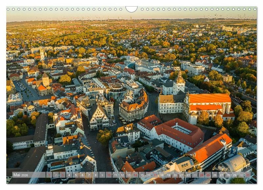This screenshot has height=190, width=263.
Task: Select day 12 in the calendar strip
Action: [122, 175]
